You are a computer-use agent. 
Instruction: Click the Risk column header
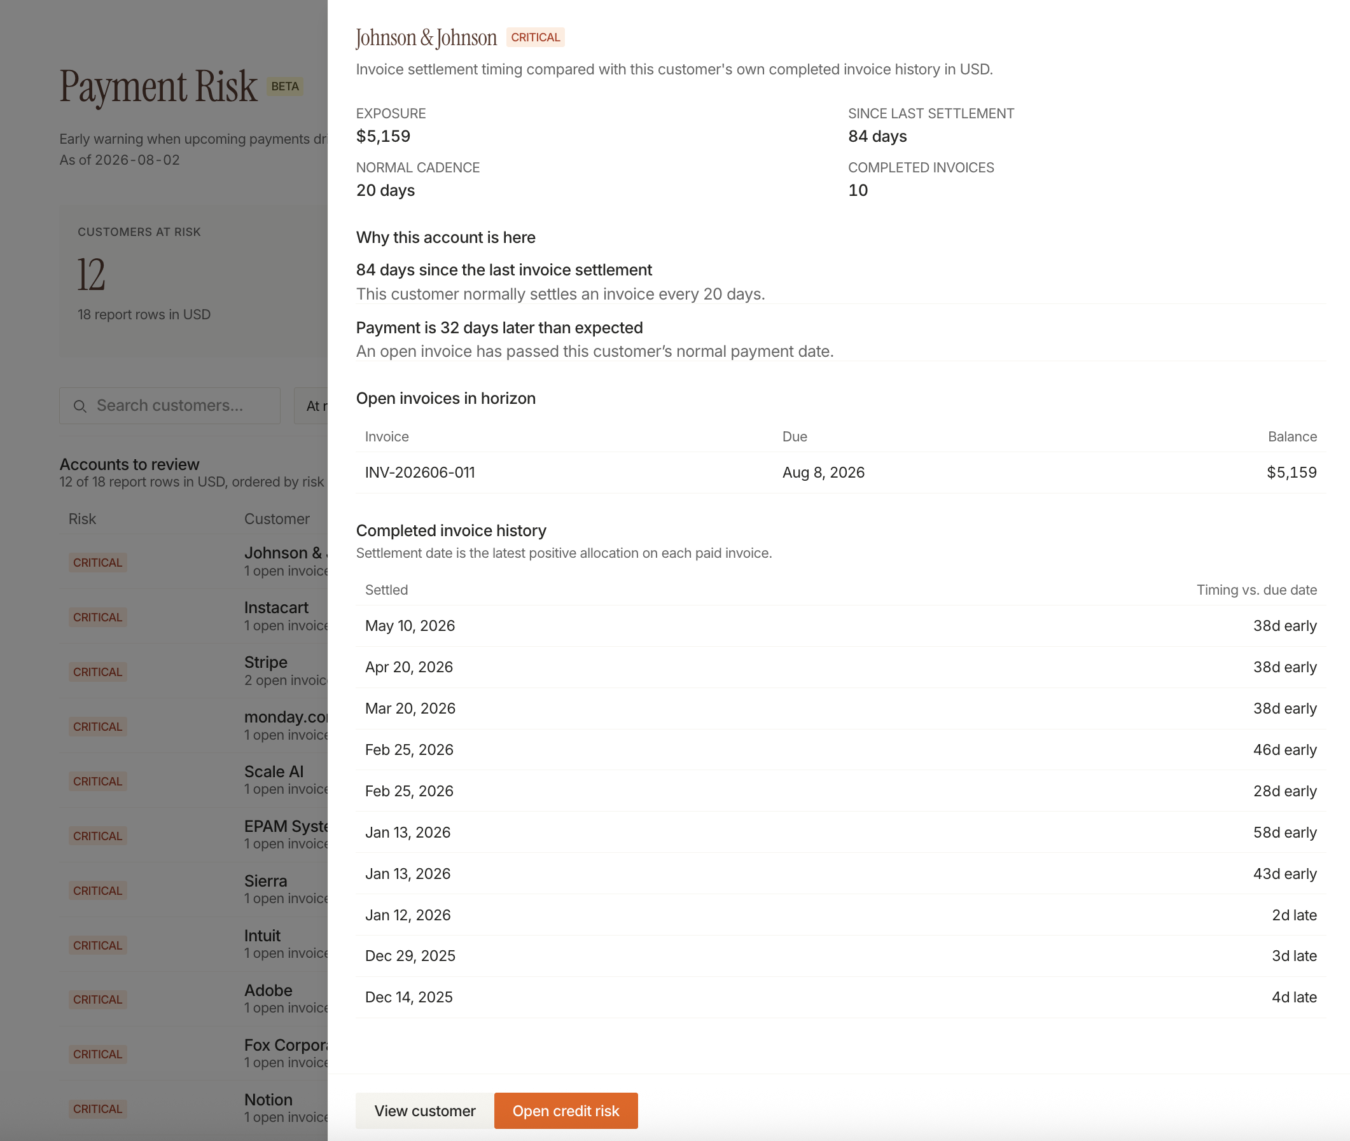pyautogui.click(x=82, y=519)
